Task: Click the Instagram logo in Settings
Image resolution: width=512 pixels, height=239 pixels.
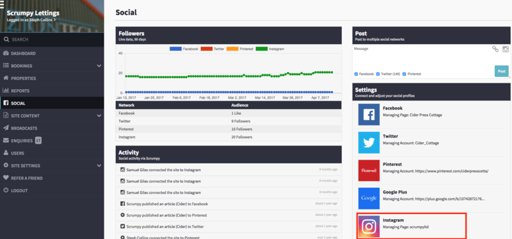Action: tap(369, 226)
